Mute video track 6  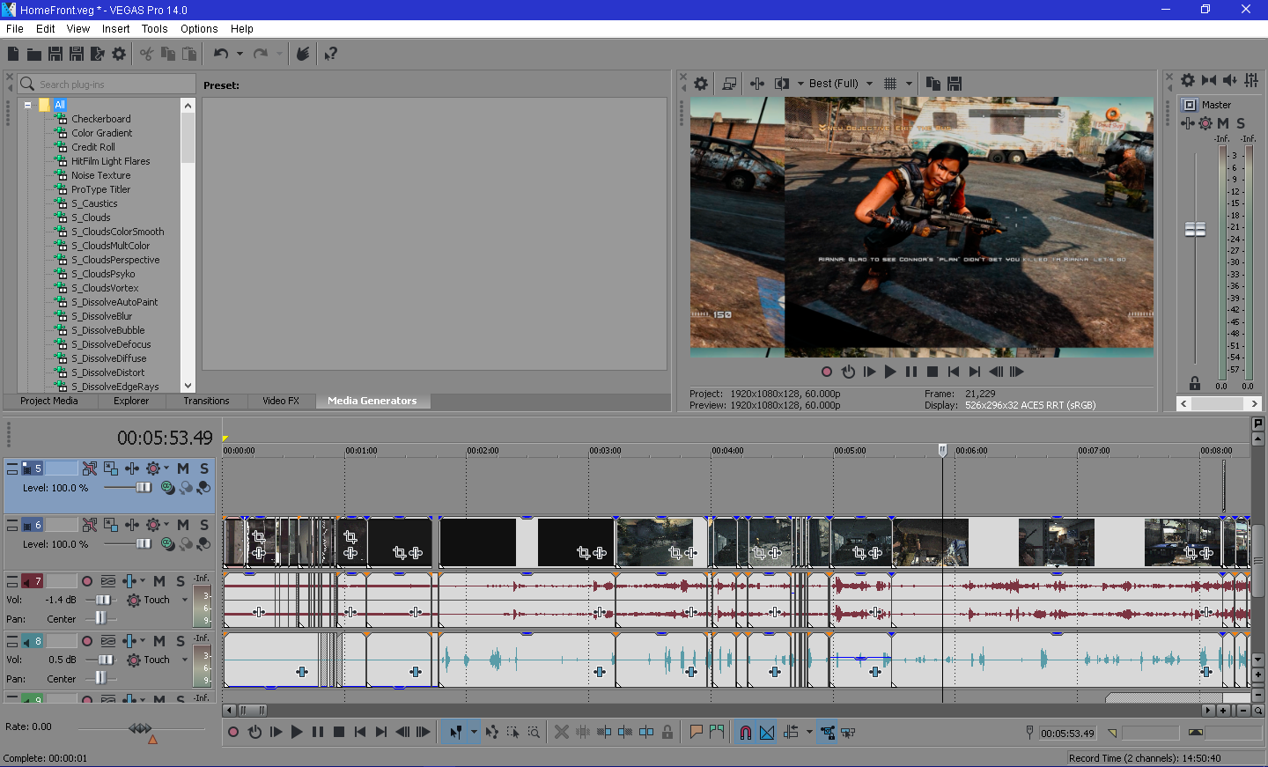(x=183, y=525)
